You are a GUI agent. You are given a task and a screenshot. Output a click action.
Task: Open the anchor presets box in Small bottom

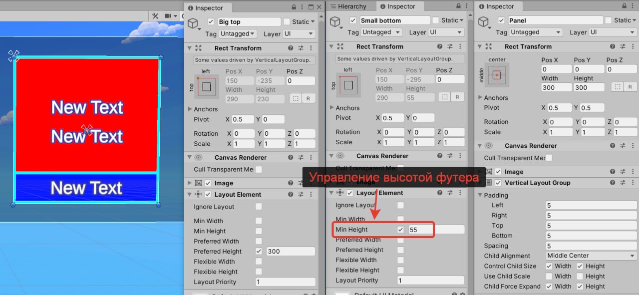348,85
